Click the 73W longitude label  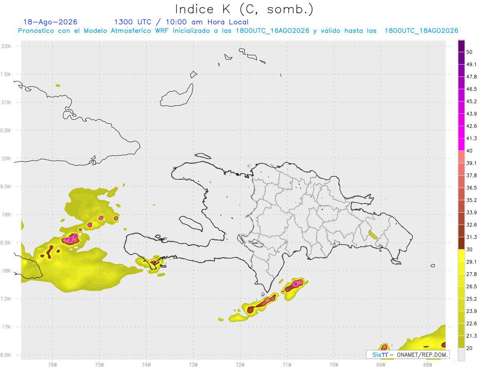(x=193, y=365)
